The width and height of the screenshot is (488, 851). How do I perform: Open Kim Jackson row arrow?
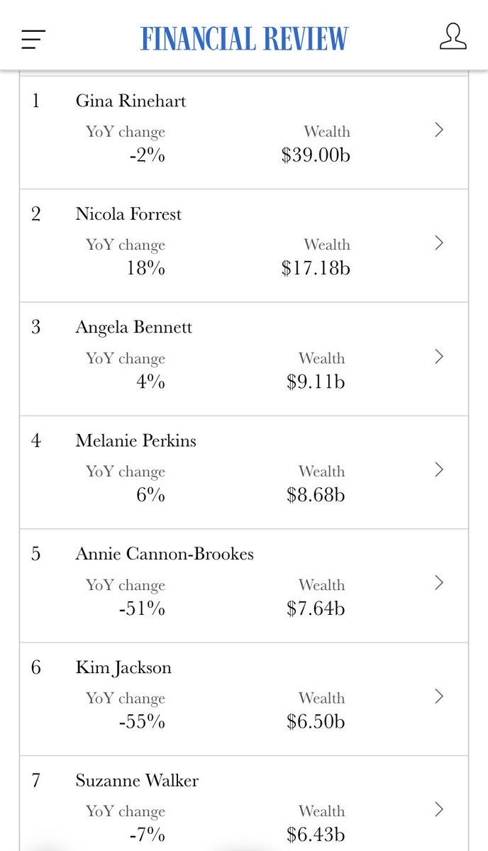tap(439, 696)
